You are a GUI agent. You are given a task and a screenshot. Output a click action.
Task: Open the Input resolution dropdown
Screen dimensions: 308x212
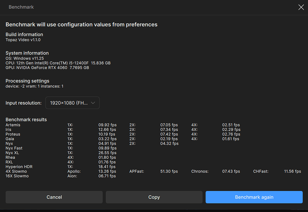click(72, 103)
